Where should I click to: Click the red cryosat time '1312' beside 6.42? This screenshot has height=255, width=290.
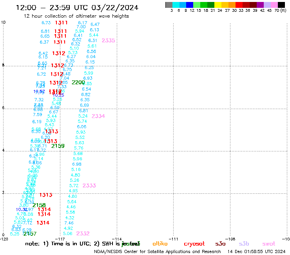click(x=59, y=53)
